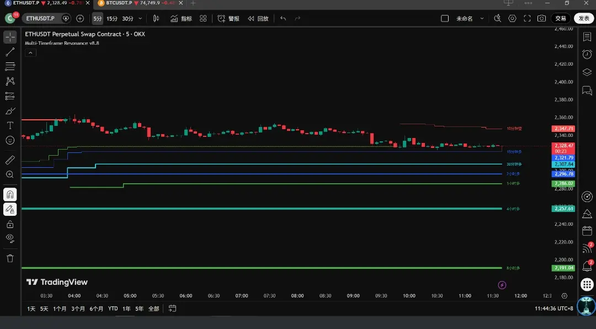
Task: Set range to 1年
Action: pyautogui.click(x=126, y=309)
